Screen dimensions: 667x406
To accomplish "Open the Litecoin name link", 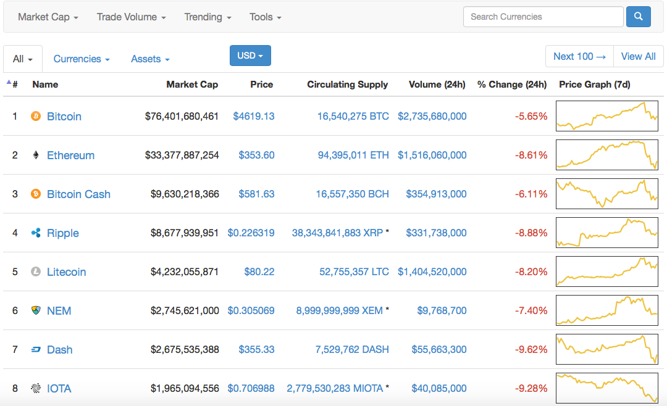I will pos(66,272).
